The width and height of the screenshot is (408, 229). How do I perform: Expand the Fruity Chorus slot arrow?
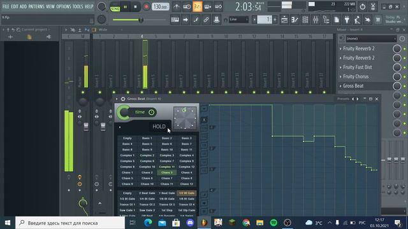click(340, 76)
